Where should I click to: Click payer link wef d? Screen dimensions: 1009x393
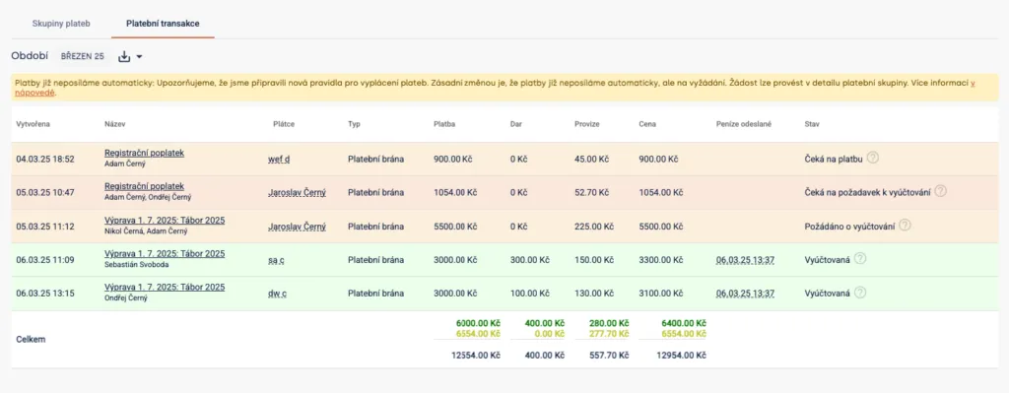279,159
